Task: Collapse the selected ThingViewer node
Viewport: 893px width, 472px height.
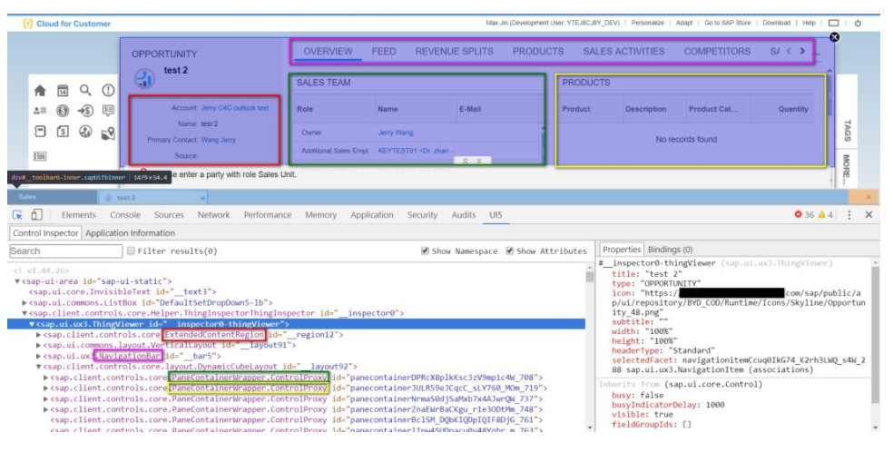Action: click(32, 324)
